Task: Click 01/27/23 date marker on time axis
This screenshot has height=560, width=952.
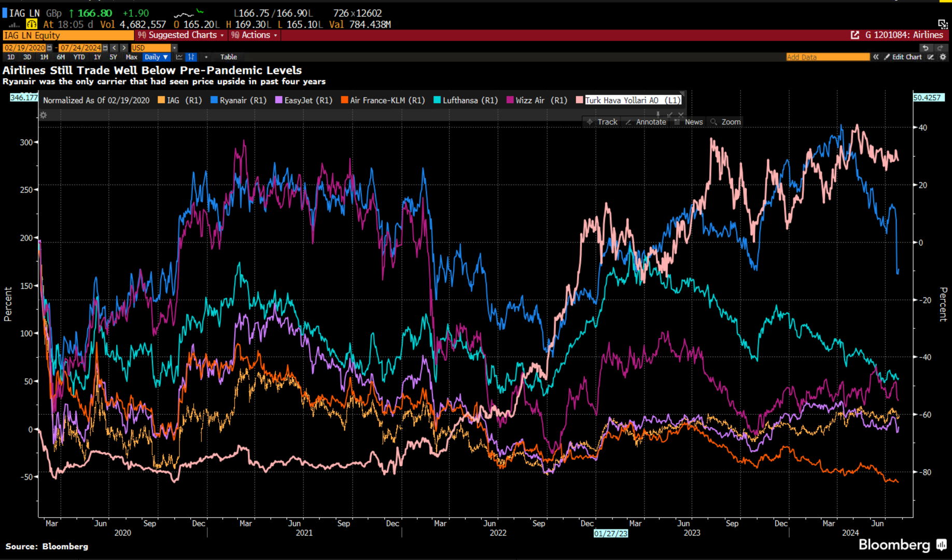Action: 611,533
